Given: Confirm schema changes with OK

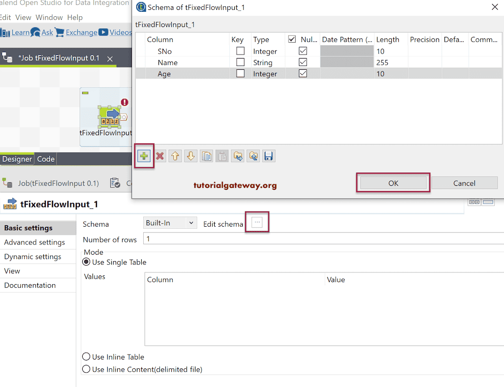Looking at the screenshot, I should 393,182.
